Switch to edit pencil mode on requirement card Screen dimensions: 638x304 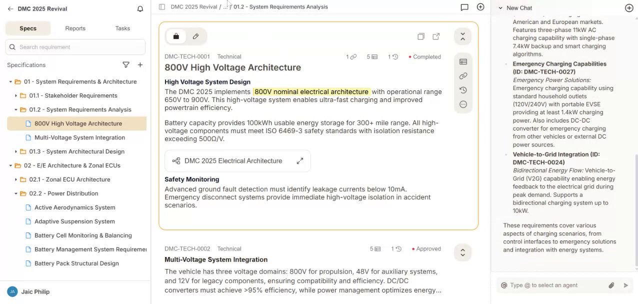pos(195,36)
